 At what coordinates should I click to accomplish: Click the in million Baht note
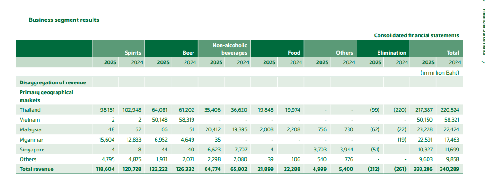tap(440, 73)
